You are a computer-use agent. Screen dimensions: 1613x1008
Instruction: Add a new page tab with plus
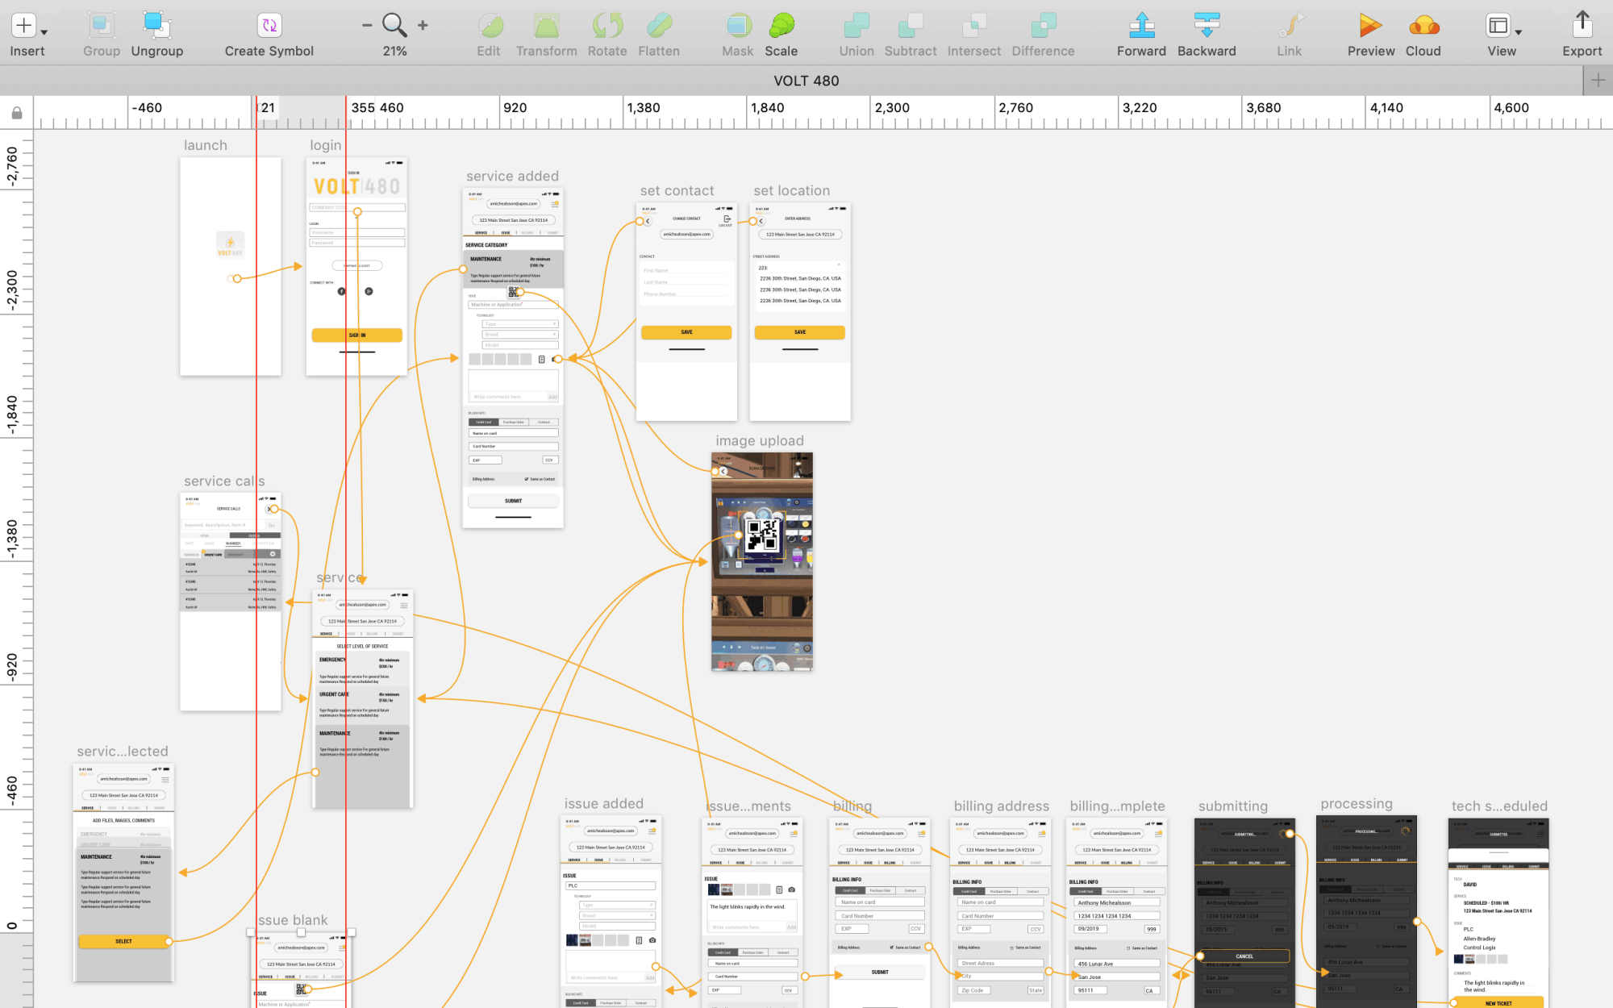(x=1598, y=80)
